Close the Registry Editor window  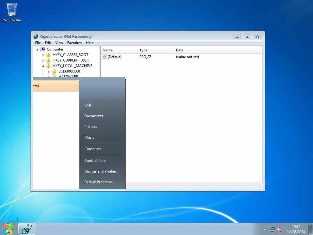point(257,36)
